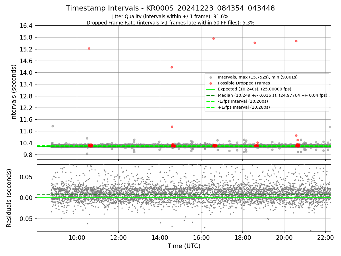Click the gray marker swatch in the legend
Image resolution: width=341 pixels, height=256 pixels.
[x=211, y=77]
